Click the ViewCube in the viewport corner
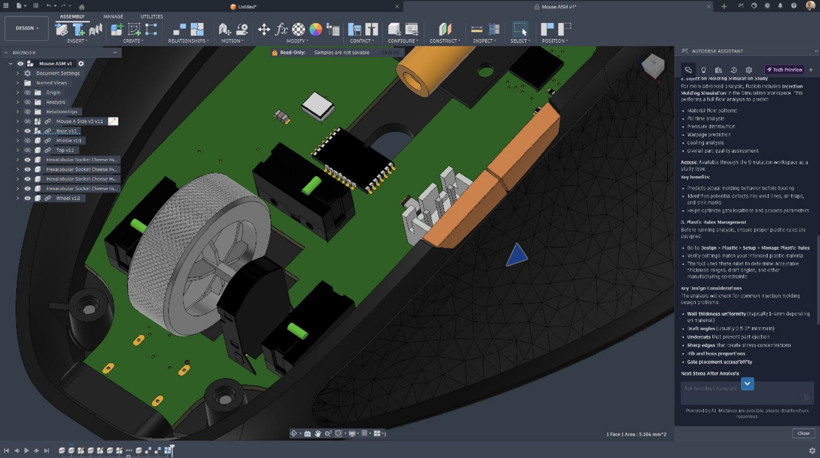 tap(653, 65)
